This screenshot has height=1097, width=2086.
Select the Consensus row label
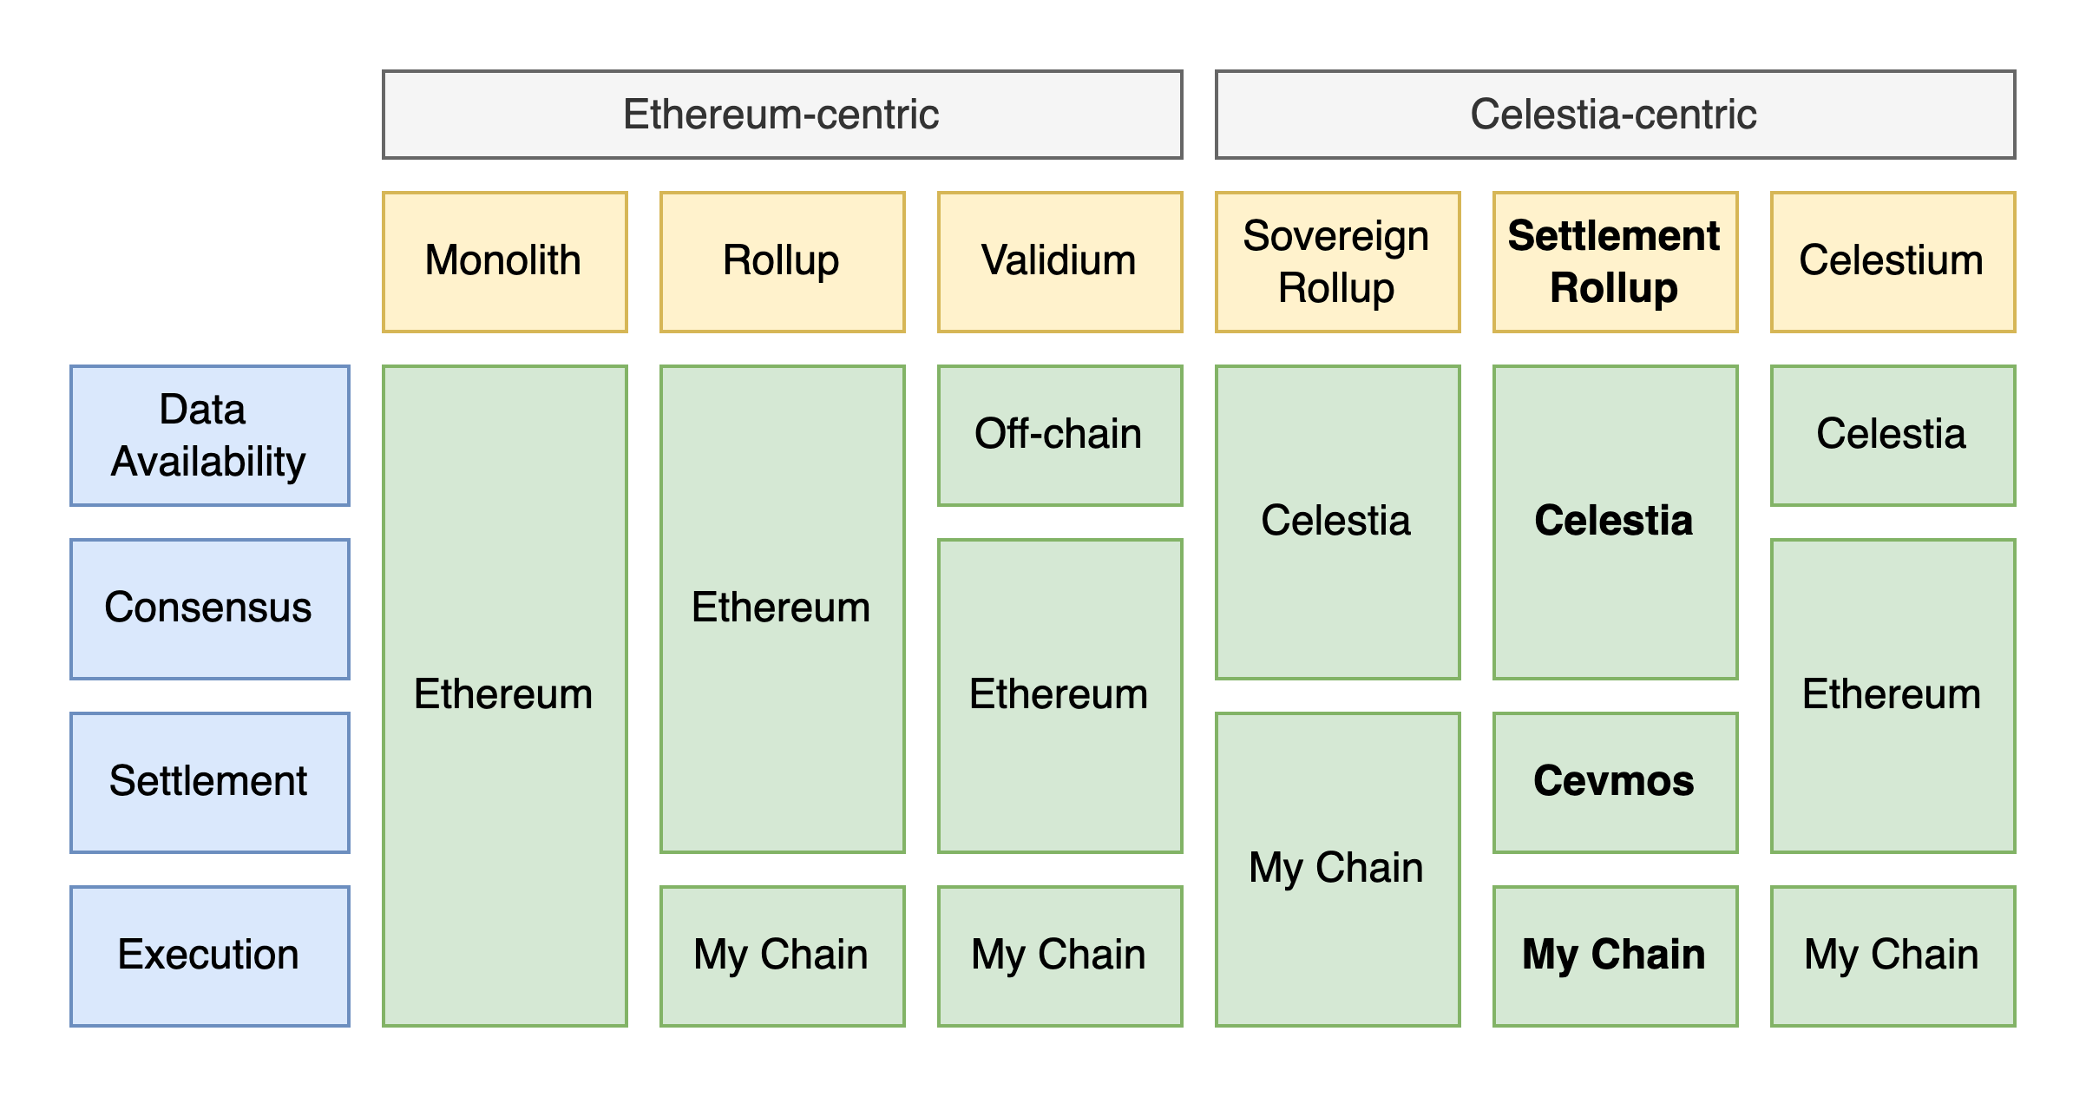coord(209,608)
